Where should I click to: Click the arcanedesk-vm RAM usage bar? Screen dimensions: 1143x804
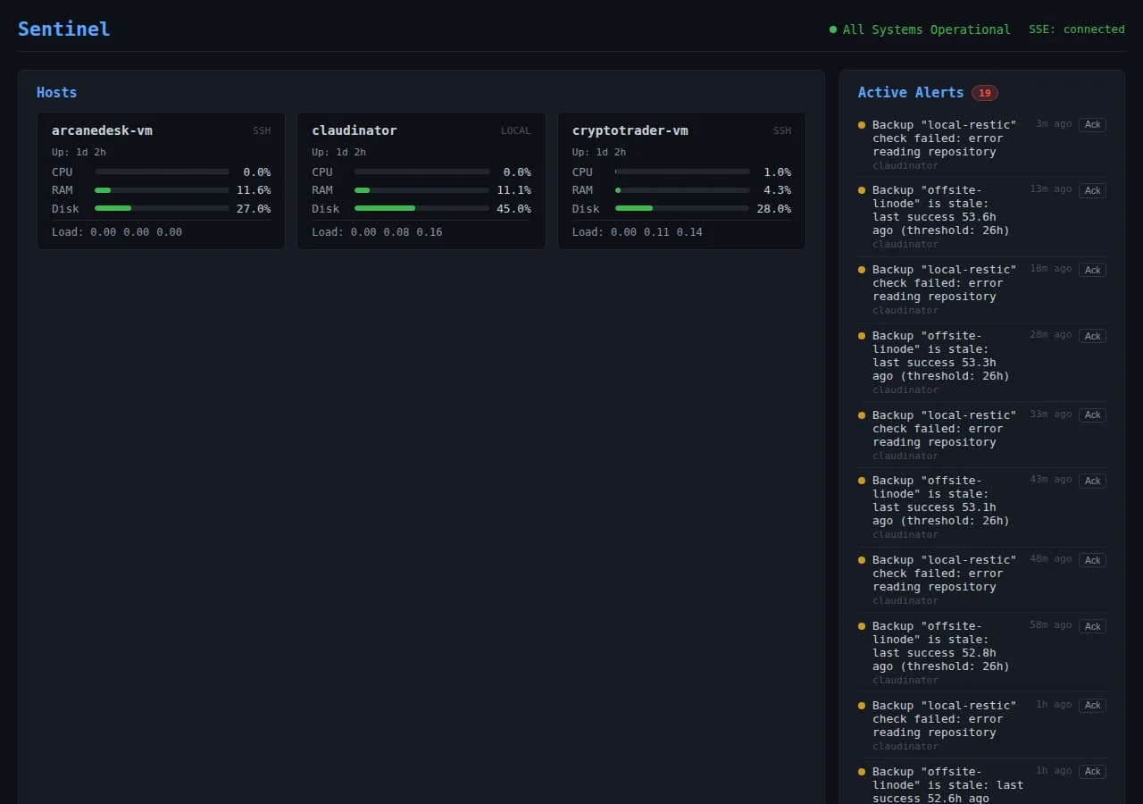click(162, 190)
